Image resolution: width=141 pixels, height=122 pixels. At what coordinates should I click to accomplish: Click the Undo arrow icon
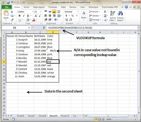(12, 2)
